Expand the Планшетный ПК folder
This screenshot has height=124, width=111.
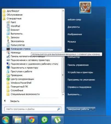point(8,87)
